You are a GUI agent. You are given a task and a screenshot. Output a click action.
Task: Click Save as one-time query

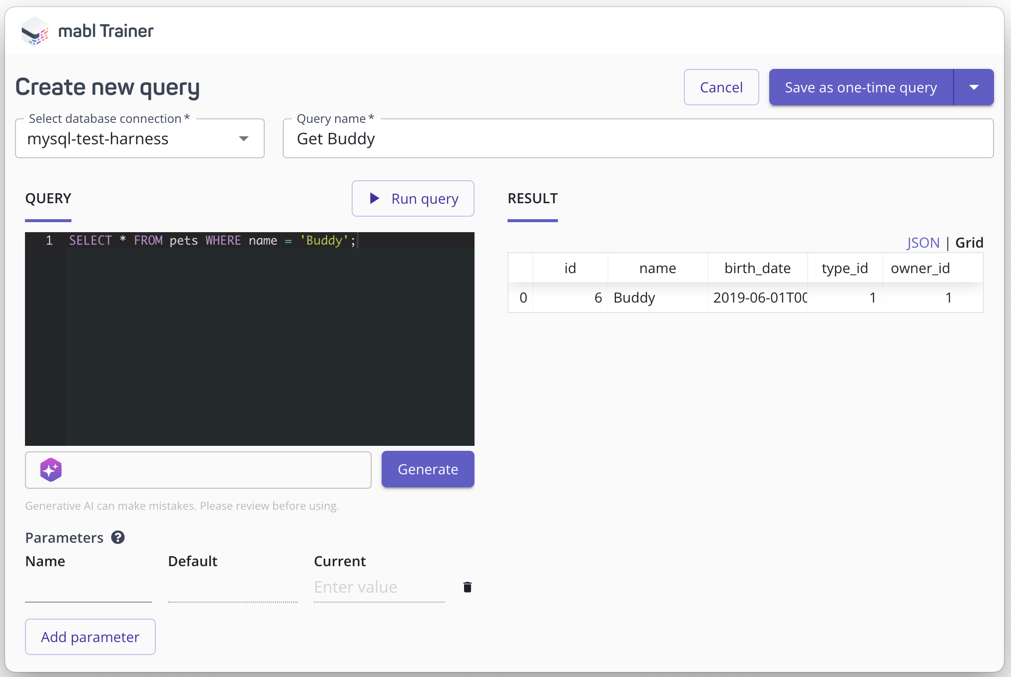coord(861,87)
